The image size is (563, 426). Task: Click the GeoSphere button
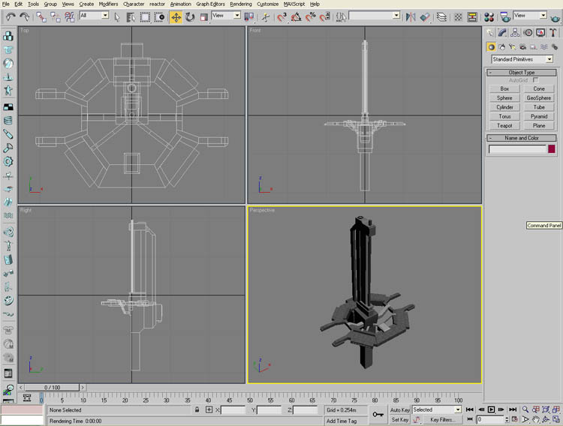538,98
